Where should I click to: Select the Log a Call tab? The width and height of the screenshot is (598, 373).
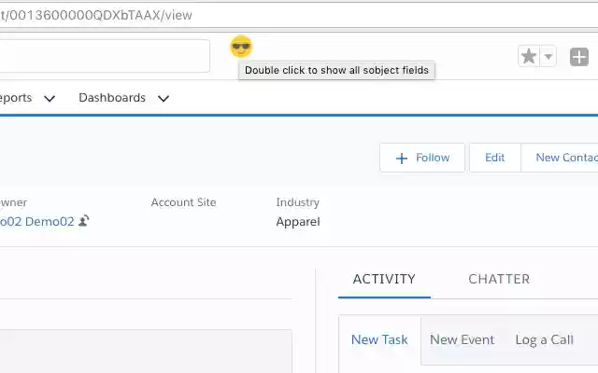pyautogui.click(x=544, y=339)
